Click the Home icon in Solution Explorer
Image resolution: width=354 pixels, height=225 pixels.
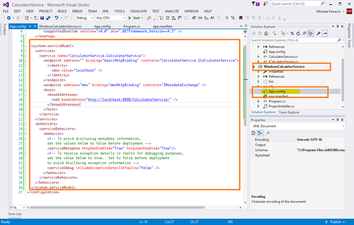[266, 33]
